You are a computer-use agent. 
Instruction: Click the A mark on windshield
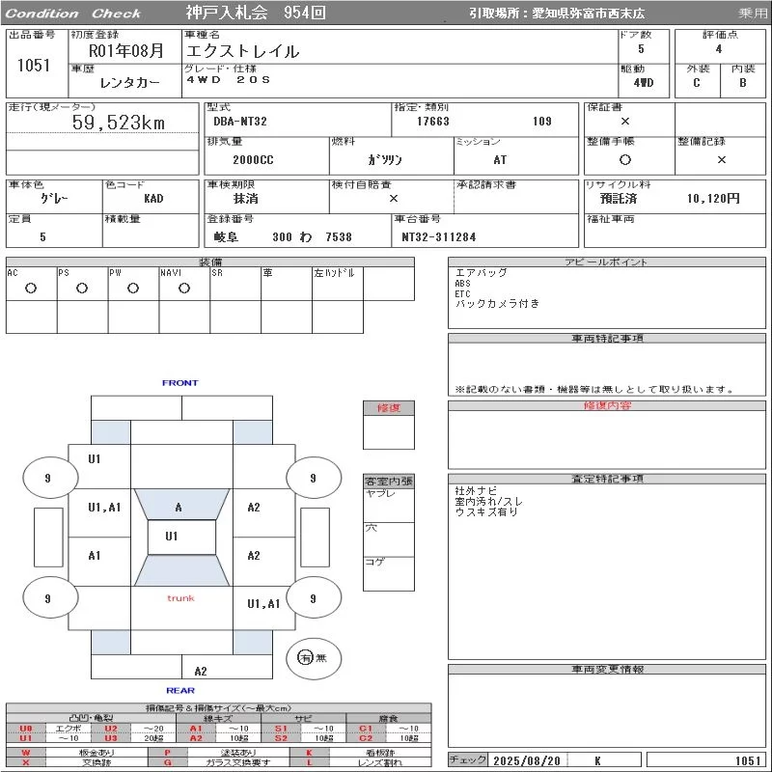179,508
